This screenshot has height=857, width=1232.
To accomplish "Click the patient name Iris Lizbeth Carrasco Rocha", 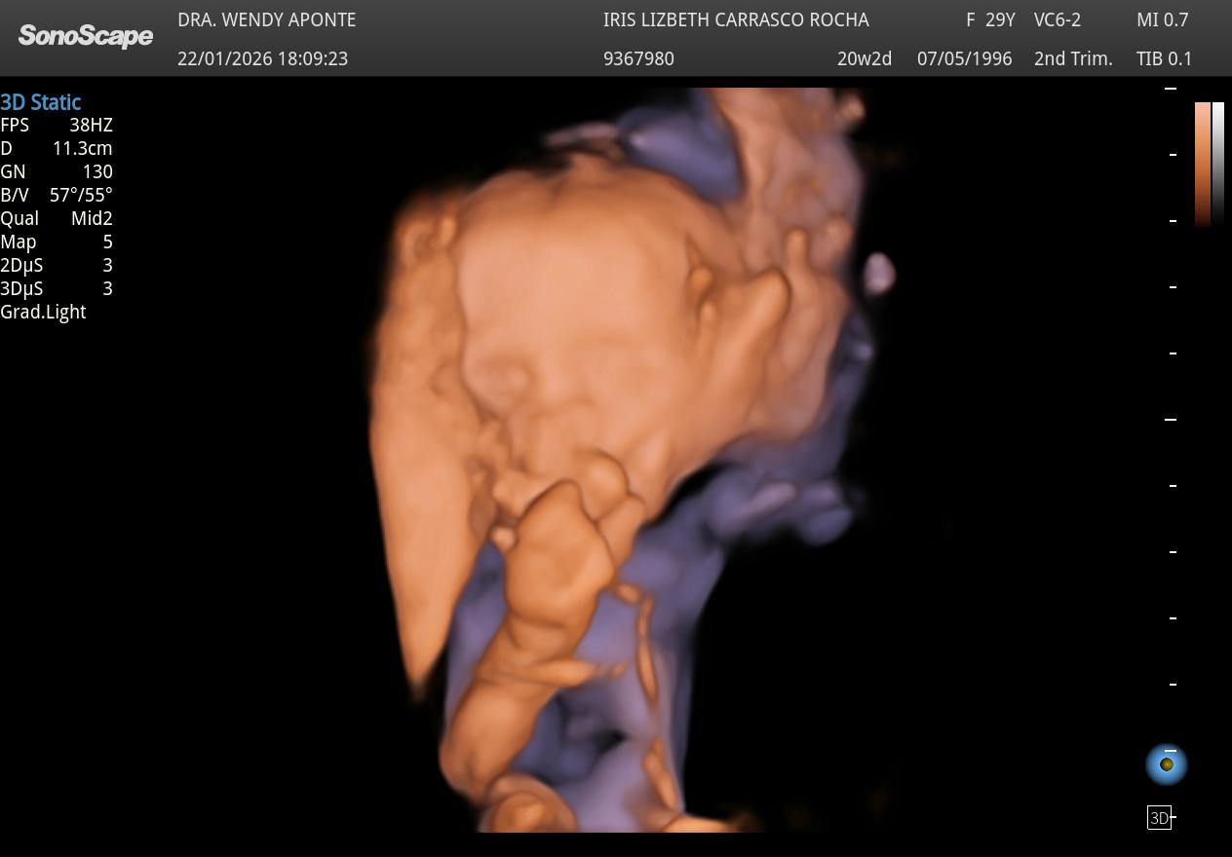I will pyautogui.click(x=736, y=19).
